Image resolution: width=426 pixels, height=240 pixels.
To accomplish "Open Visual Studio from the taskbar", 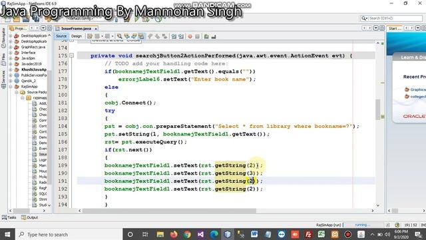I will (200, 234).
